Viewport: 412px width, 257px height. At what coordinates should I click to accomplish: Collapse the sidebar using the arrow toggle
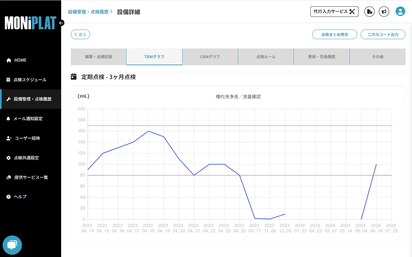(x=61, y=23)
